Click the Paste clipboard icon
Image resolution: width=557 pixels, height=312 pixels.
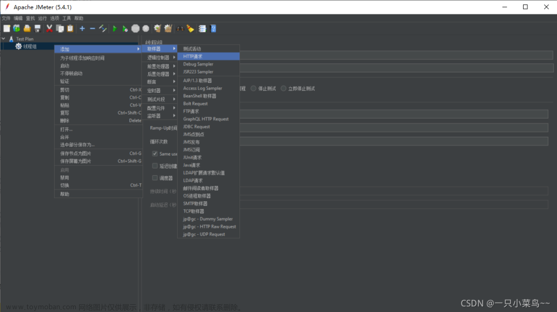pos(70,28)
